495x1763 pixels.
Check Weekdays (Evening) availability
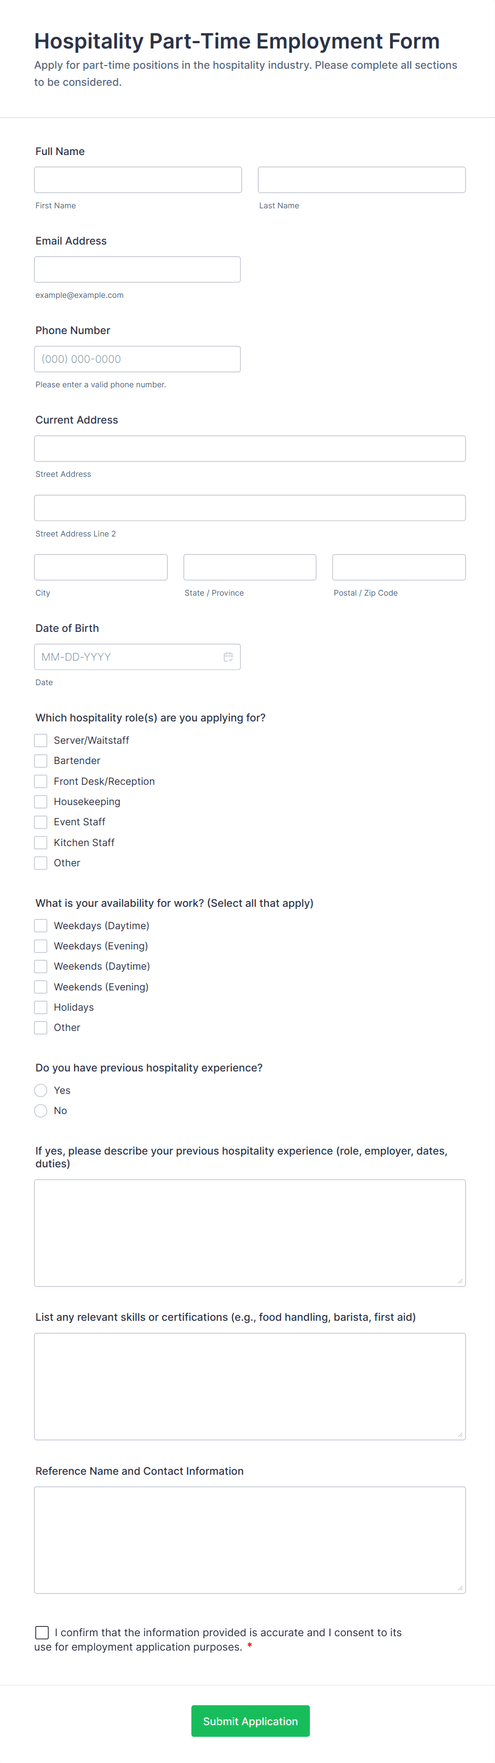click(x=41, y=946)
